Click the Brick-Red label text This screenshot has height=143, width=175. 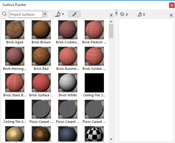click(x=41, y=69)
